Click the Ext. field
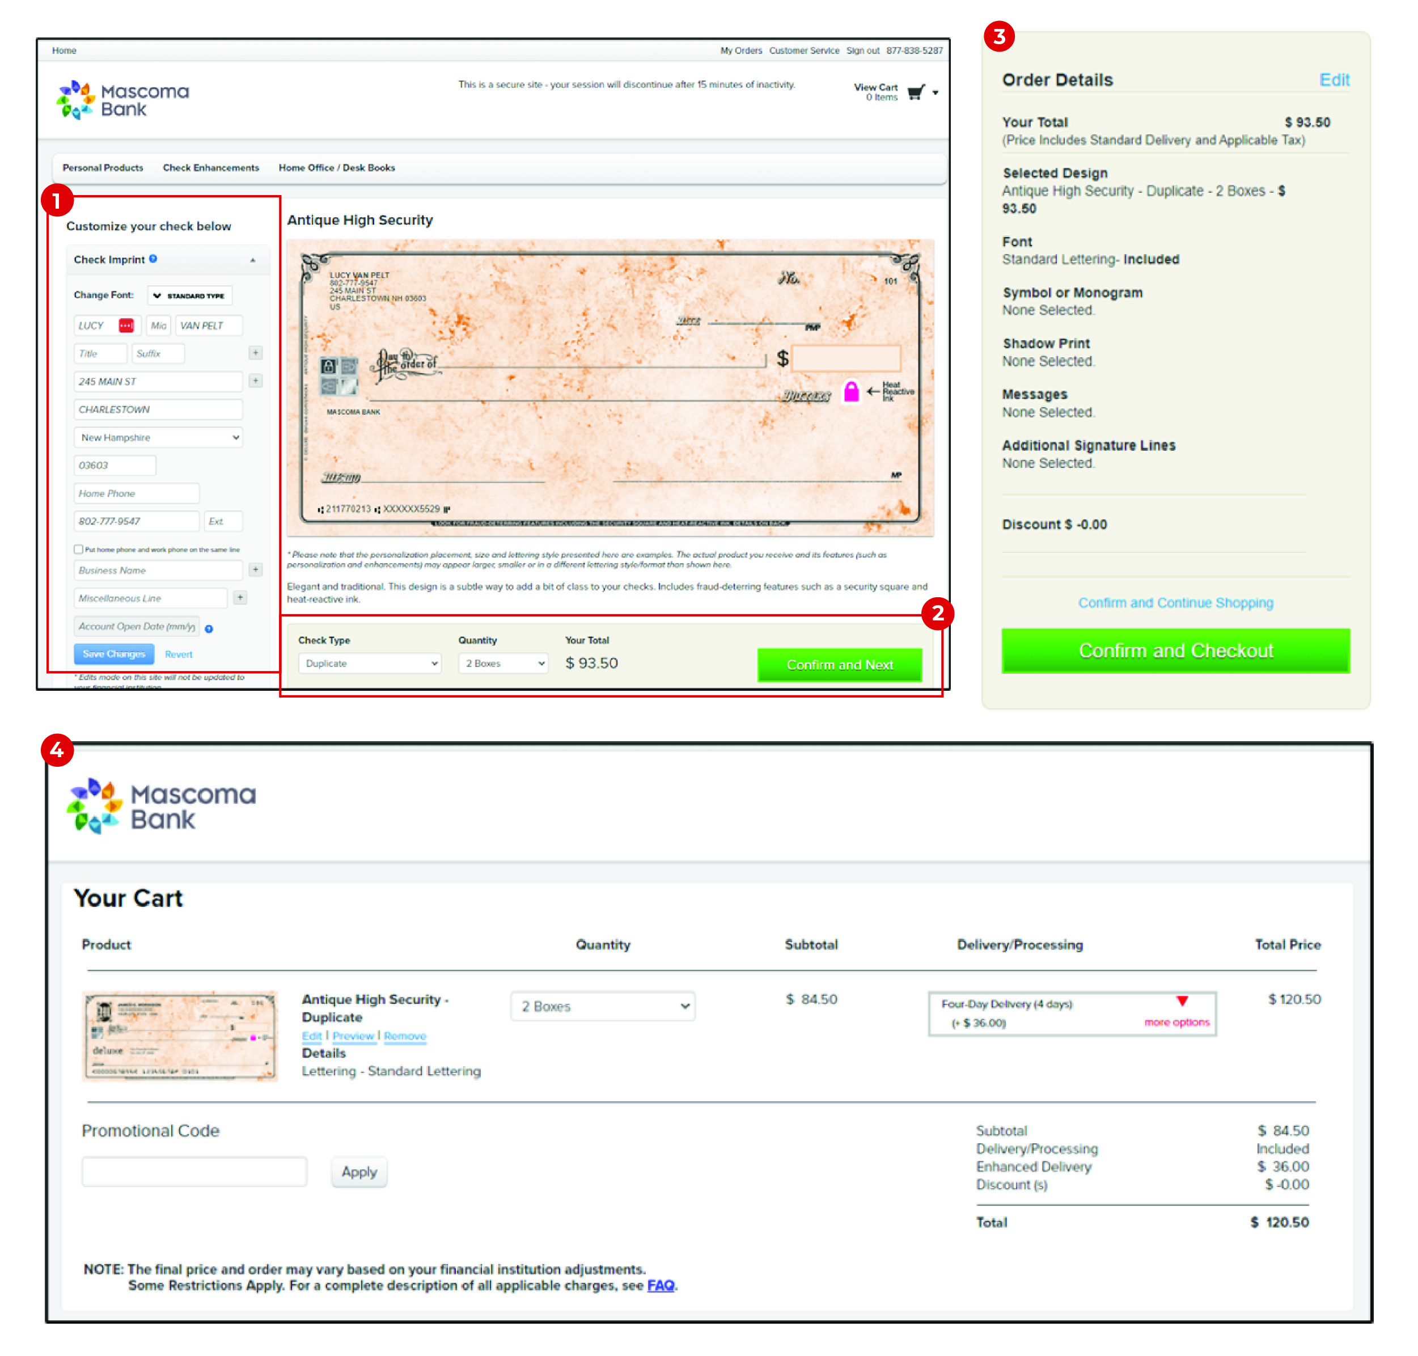Screen dimensions: 1418x1356 (x=223, y=521)
